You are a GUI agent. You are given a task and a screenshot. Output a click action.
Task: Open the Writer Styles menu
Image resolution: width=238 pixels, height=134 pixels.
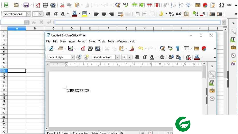(92, 42)
